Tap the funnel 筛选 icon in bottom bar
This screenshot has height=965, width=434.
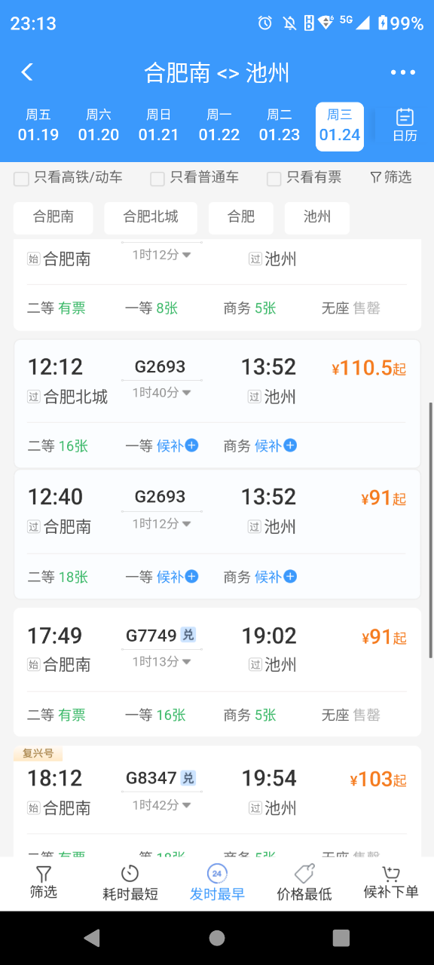pos(44,875)
